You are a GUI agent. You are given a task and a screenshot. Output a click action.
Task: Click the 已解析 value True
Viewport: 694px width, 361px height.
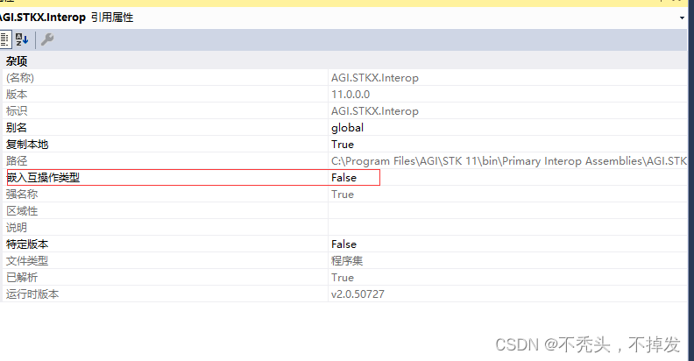point(343,278)
